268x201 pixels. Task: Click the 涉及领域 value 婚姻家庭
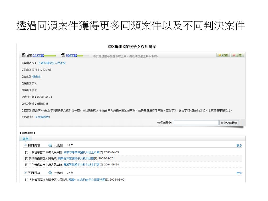click(x=43, y=104)
